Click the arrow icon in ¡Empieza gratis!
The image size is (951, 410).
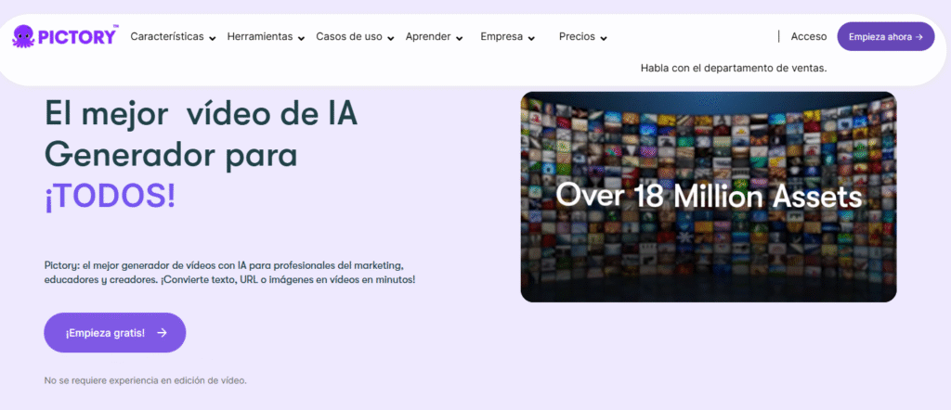pos(162,333)
